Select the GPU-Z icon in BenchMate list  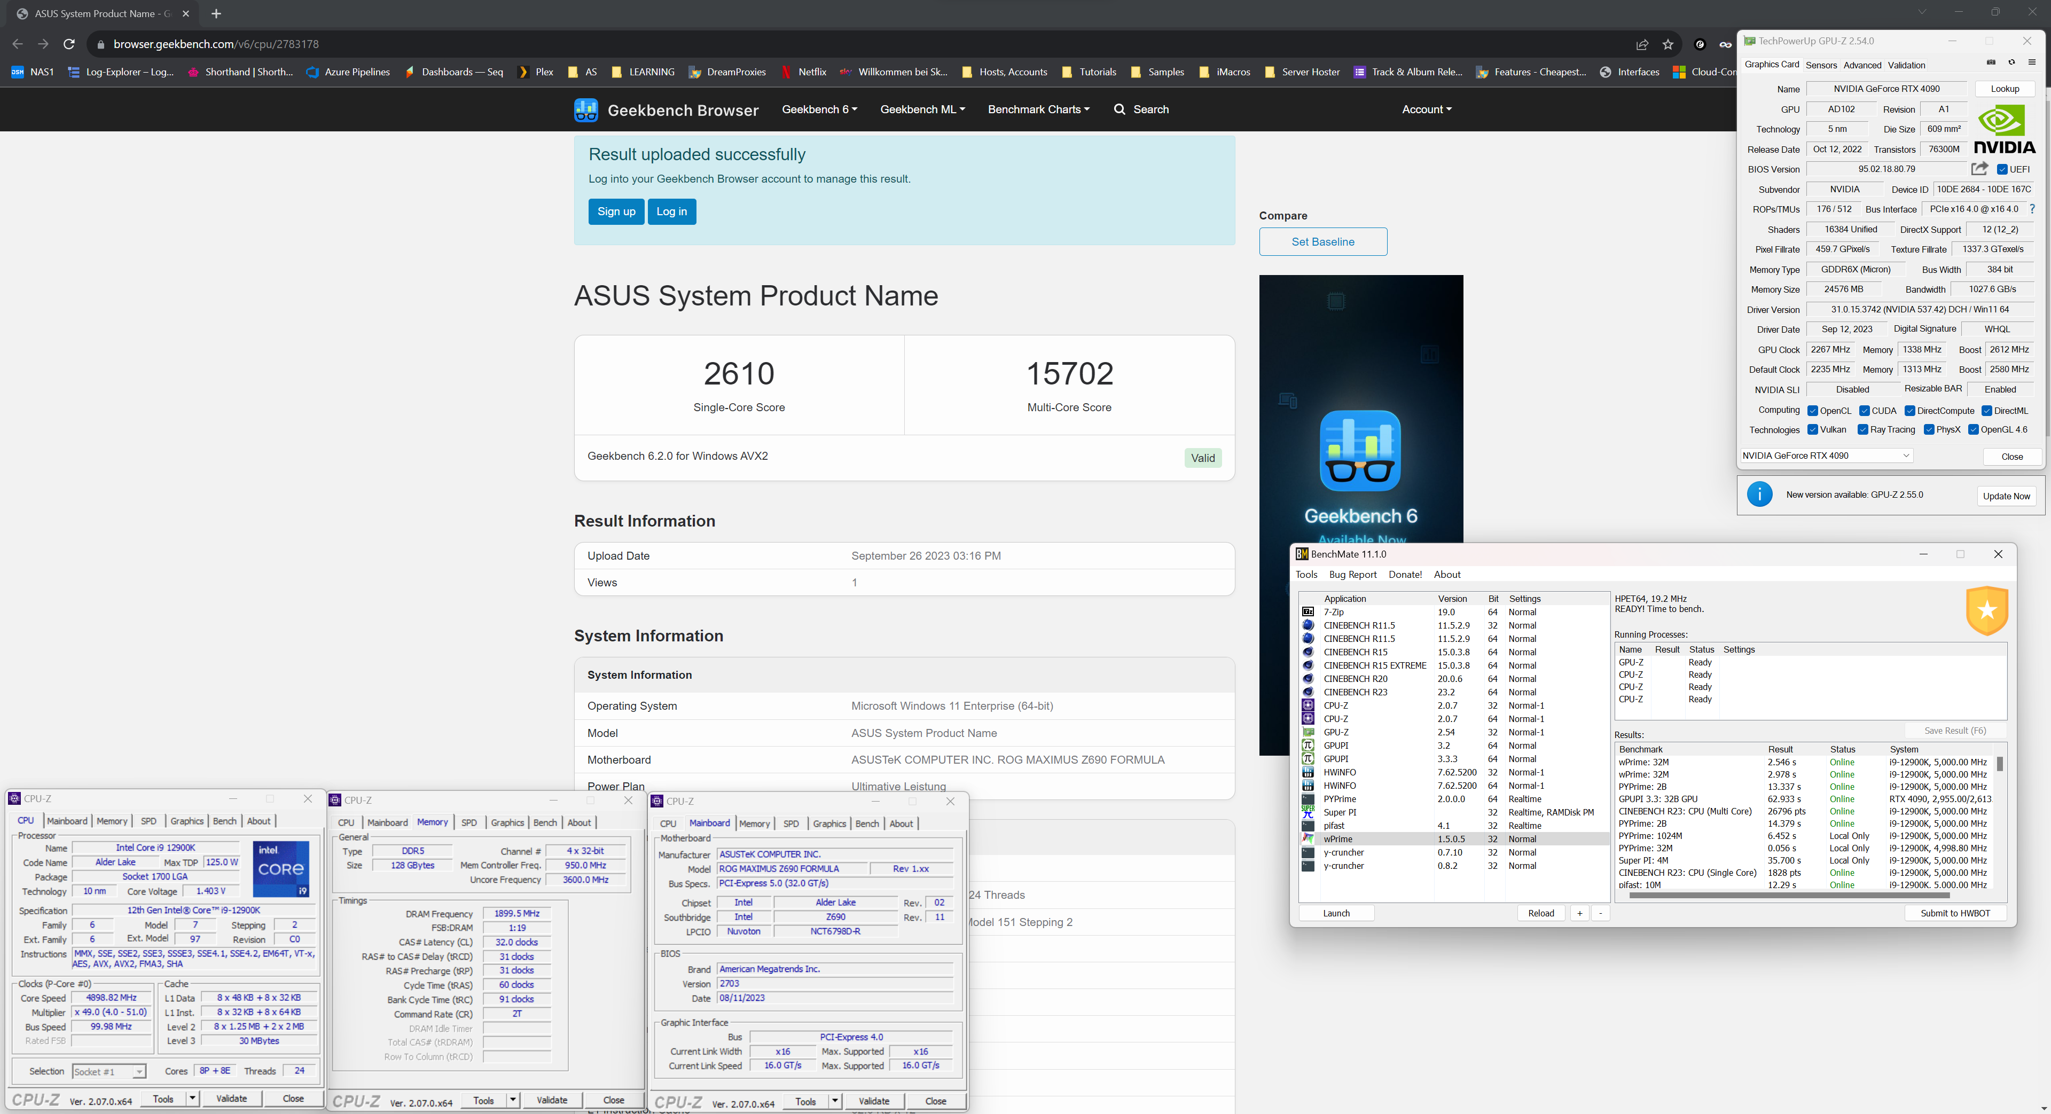pos(1308,733)
